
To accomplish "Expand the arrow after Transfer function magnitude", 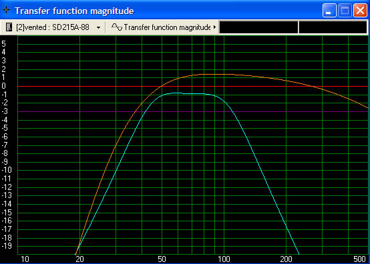I will point(214,27).
